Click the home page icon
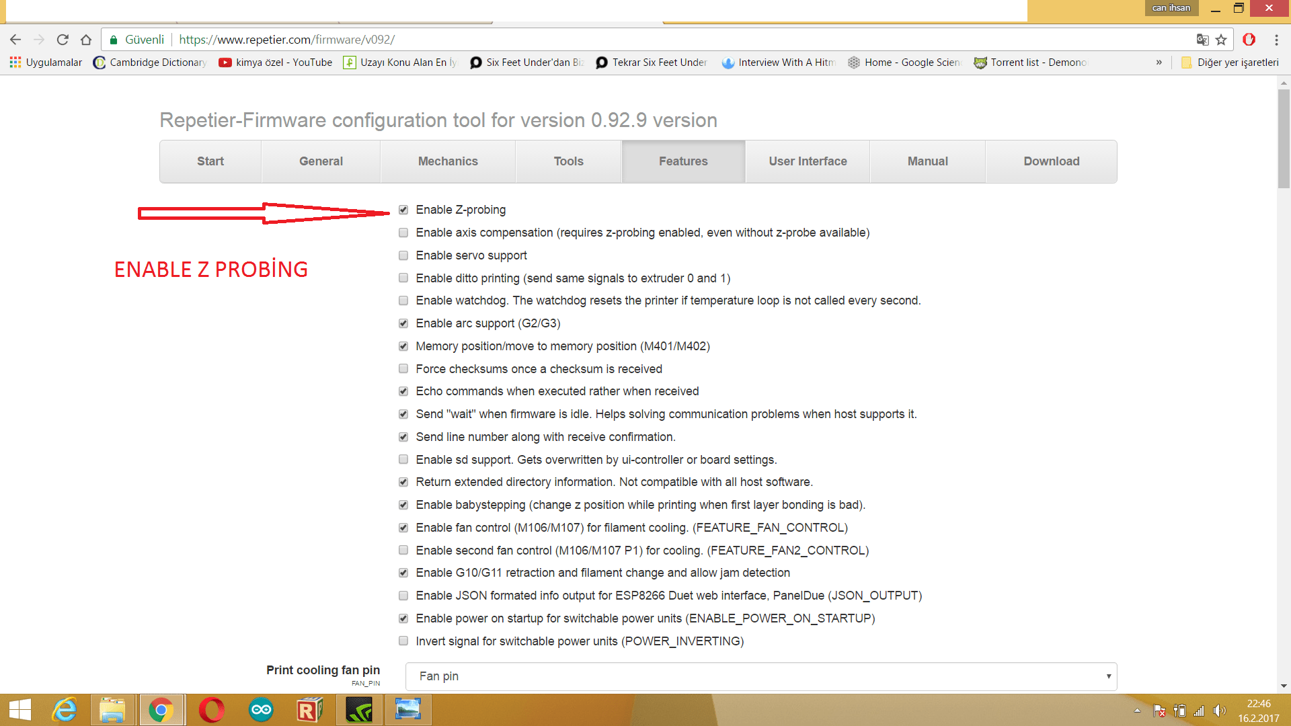 (85, 40)
